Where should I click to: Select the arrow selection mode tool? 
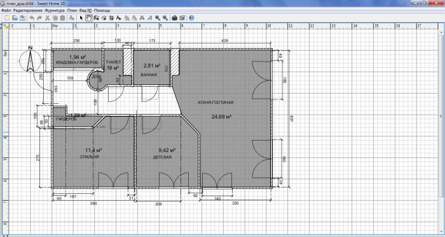pos(81,18)
